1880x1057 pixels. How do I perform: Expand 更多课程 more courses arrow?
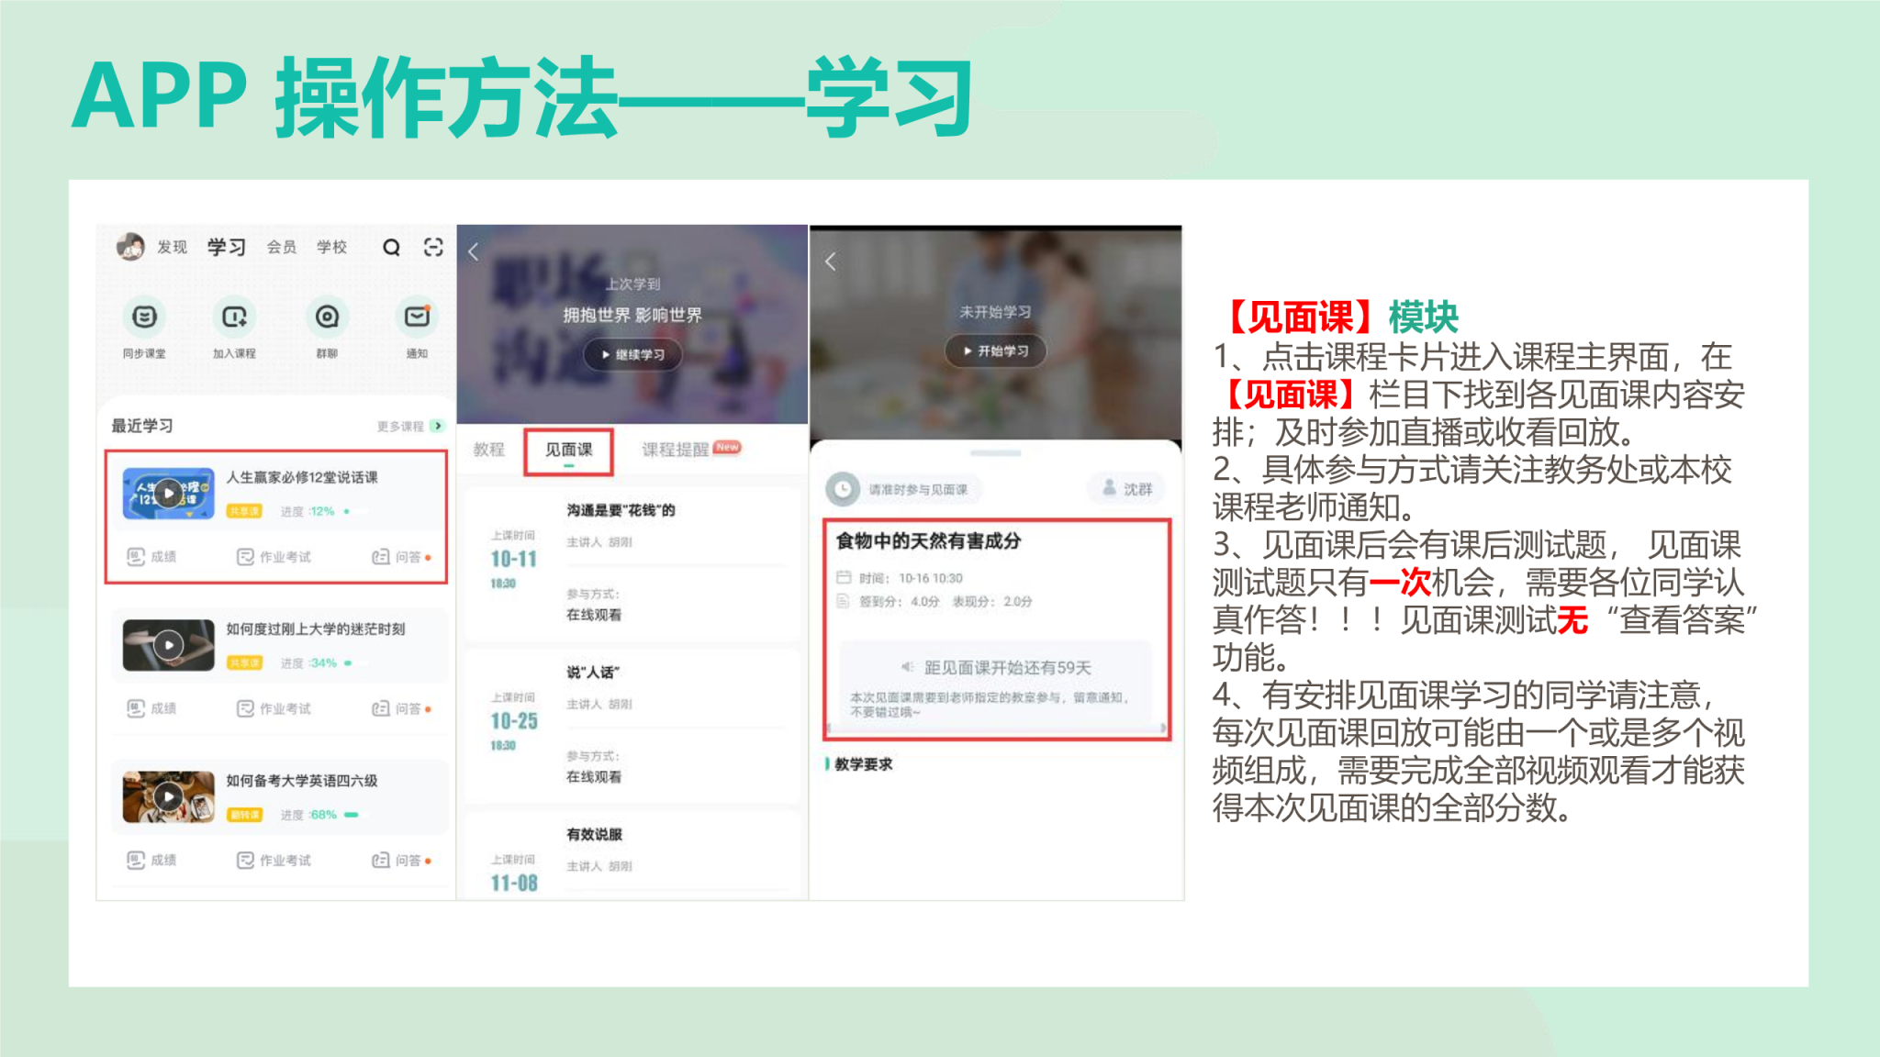click(x=438, y=426)
